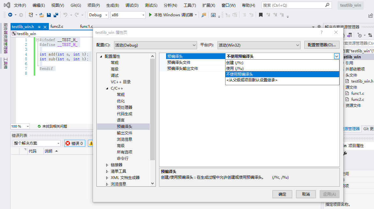Click the green start debugging play icon

click(150, 15)
